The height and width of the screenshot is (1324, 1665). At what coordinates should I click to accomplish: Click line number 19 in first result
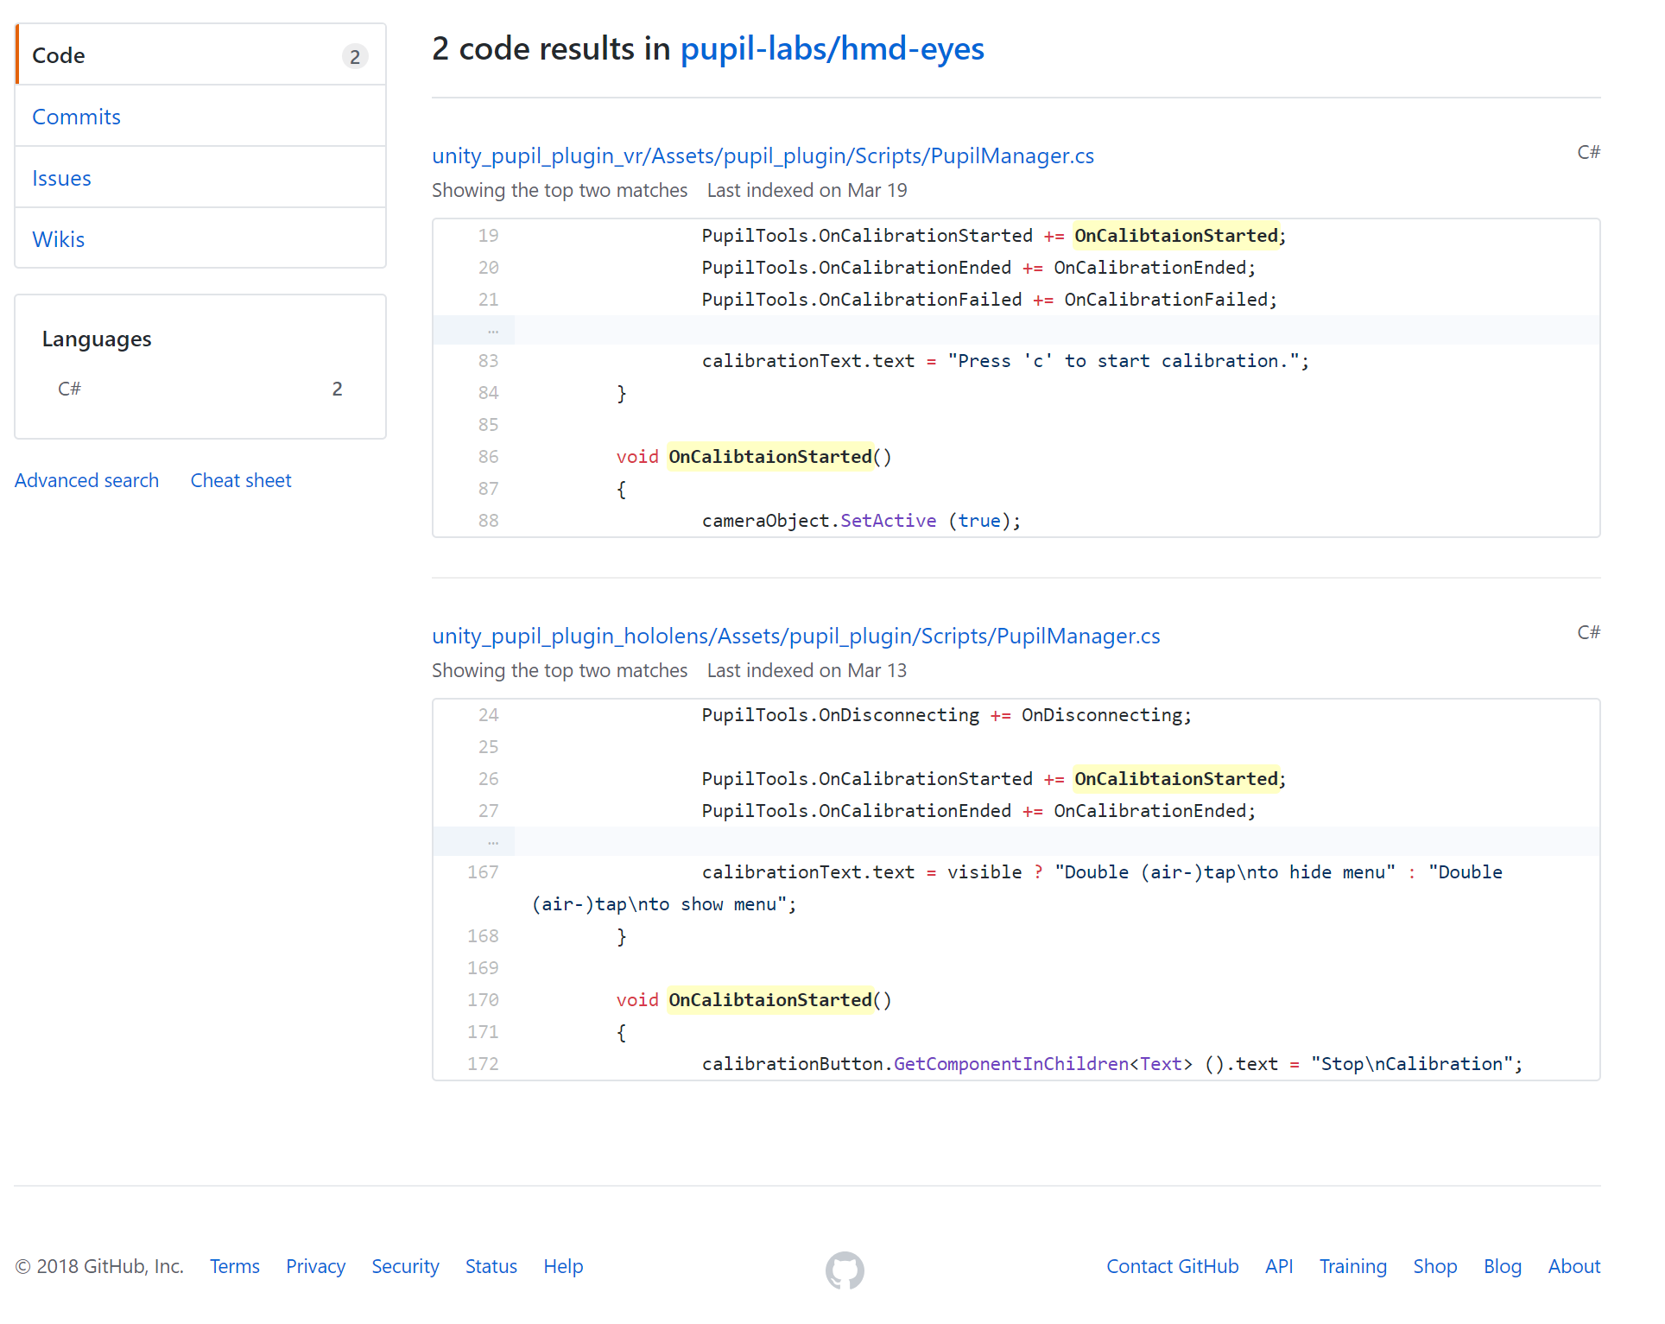click(488, 235)
